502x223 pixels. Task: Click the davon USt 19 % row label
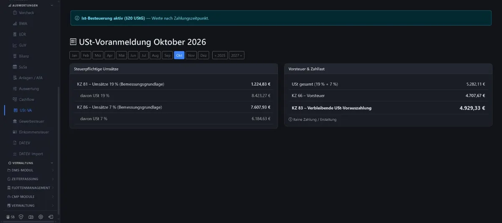point(95,96)
